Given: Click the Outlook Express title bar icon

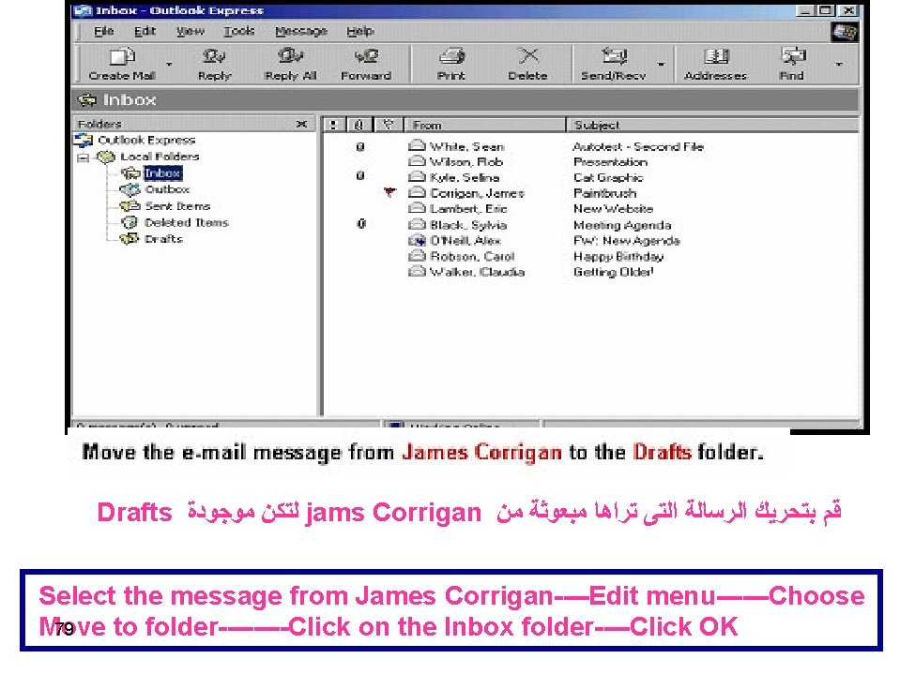Looking at the screenshot, I should click(83, 10).
